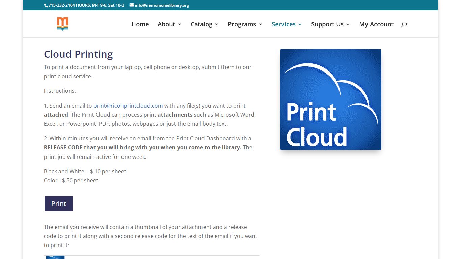Open the Programs menu
Image resolution: width=461 pixels, height=259 pixels.
(x=242, y=24)
